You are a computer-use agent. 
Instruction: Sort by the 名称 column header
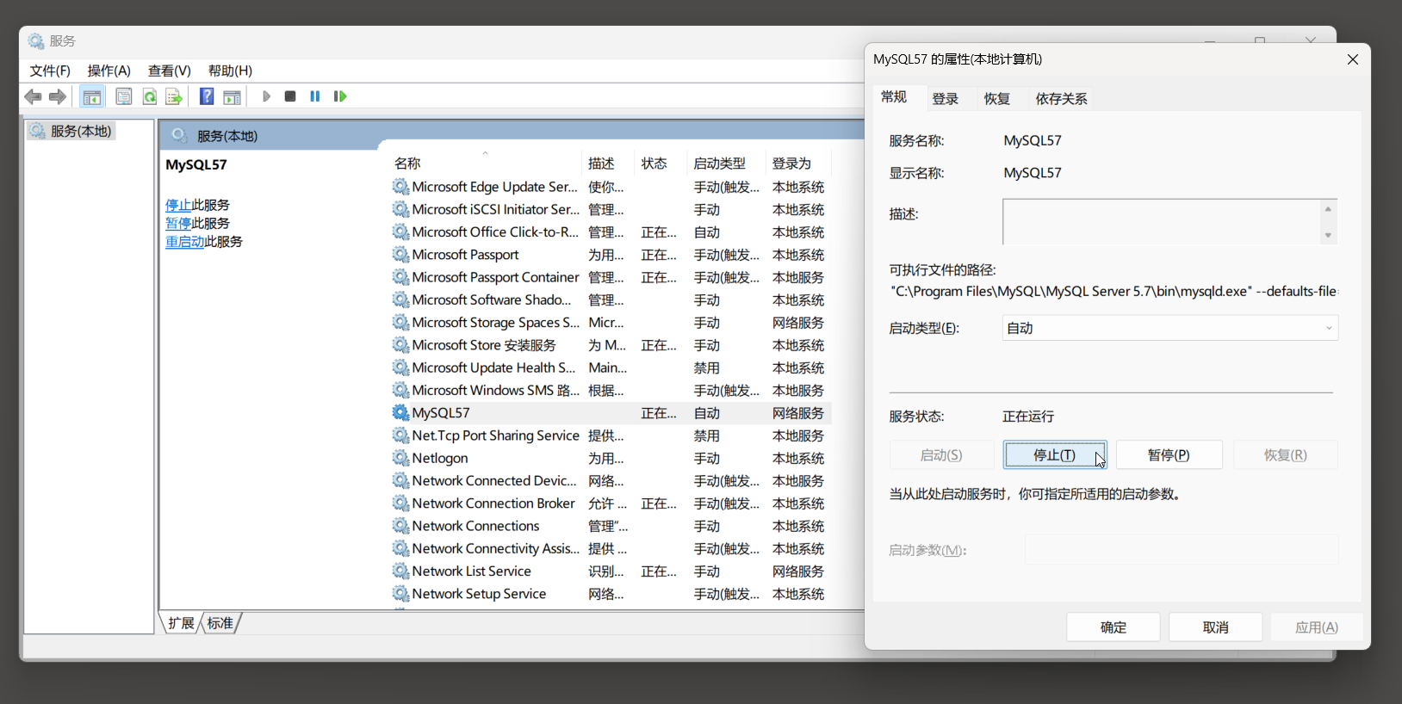pos(487,164)
